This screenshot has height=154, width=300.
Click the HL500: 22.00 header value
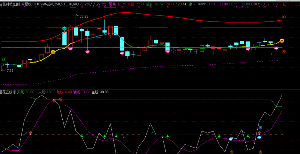[x=240, y=4]
